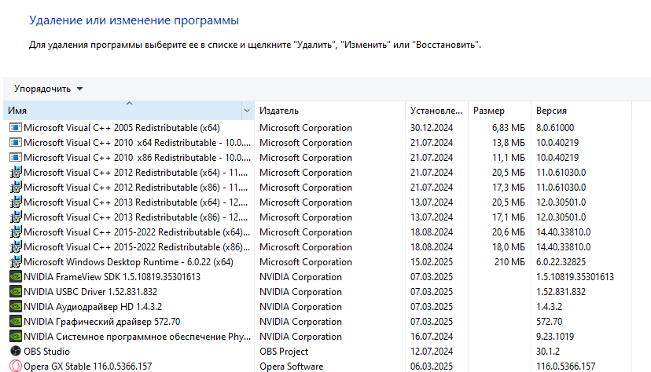Select NVIDIA FrameView SDK 1.5.10819.35301613 entry

click(112, 277)
